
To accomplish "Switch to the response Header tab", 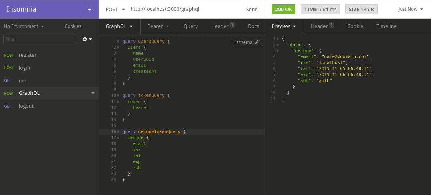I will click(322, 26).
